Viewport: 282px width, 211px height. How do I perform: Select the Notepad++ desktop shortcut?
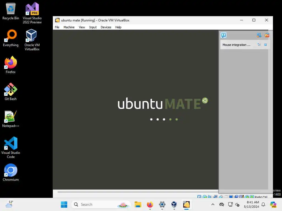point(11,119)
